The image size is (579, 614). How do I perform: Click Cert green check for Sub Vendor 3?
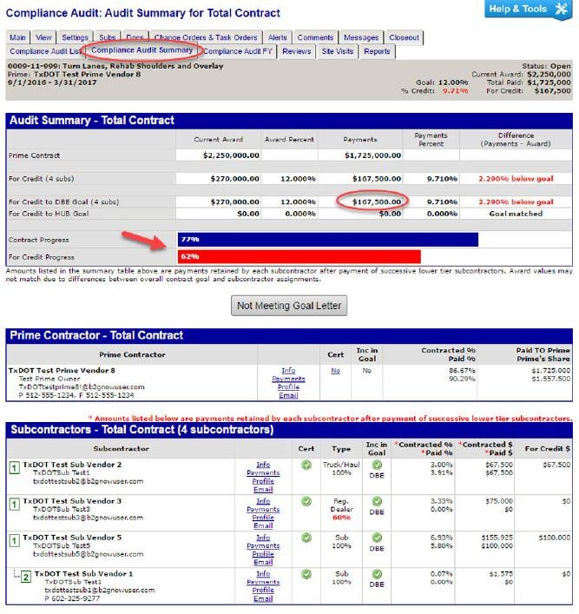click(306, 501)
